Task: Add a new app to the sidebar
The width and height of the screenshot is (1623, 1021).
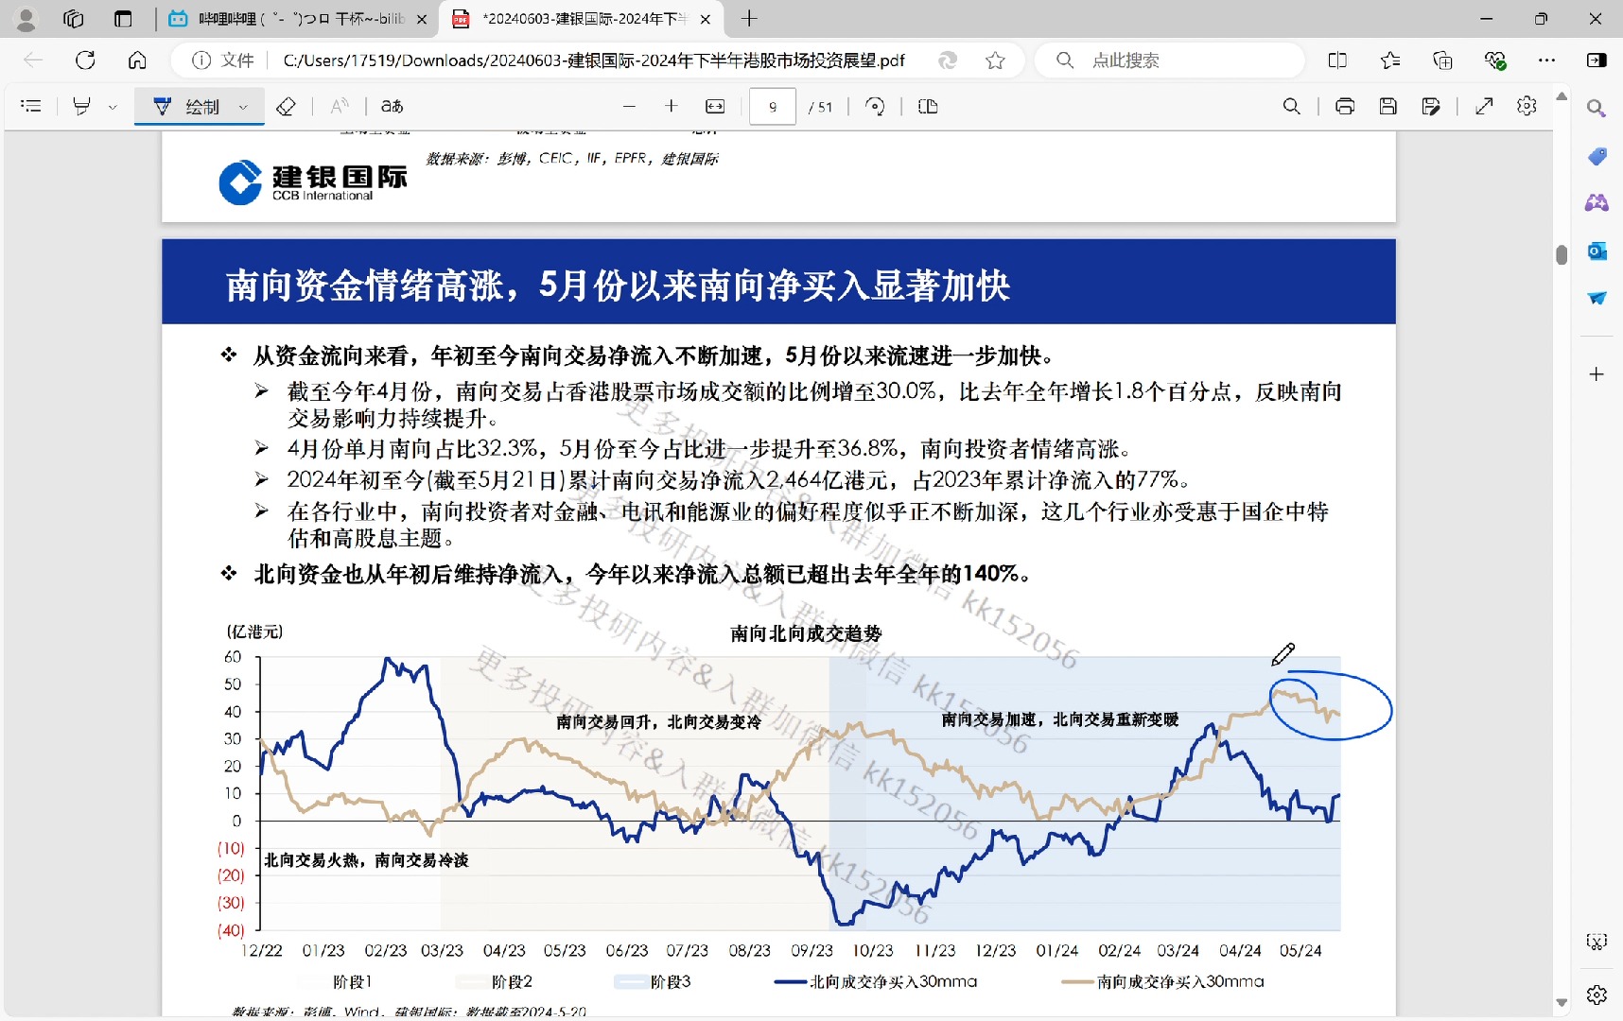Action: pos(1597,374)
